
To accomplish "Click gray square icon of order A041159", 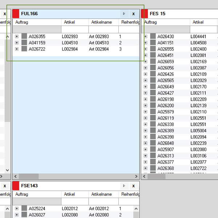I will (24, 43).
